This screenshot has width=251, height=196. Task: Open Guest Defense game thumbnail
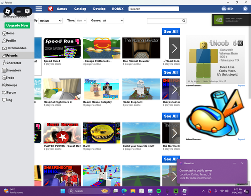coord(62,133)
